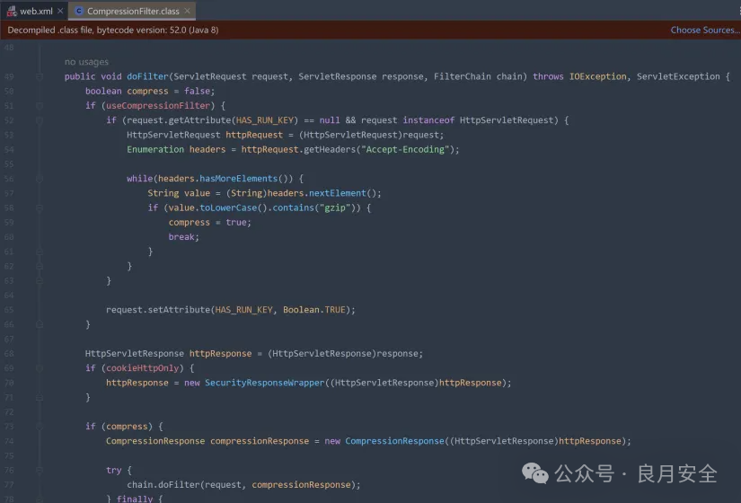Viewport: 741px width, 503px height.
Task: Select the CompressionFilter.class tab
Action: pyautogui.click(x=133, y=11)
